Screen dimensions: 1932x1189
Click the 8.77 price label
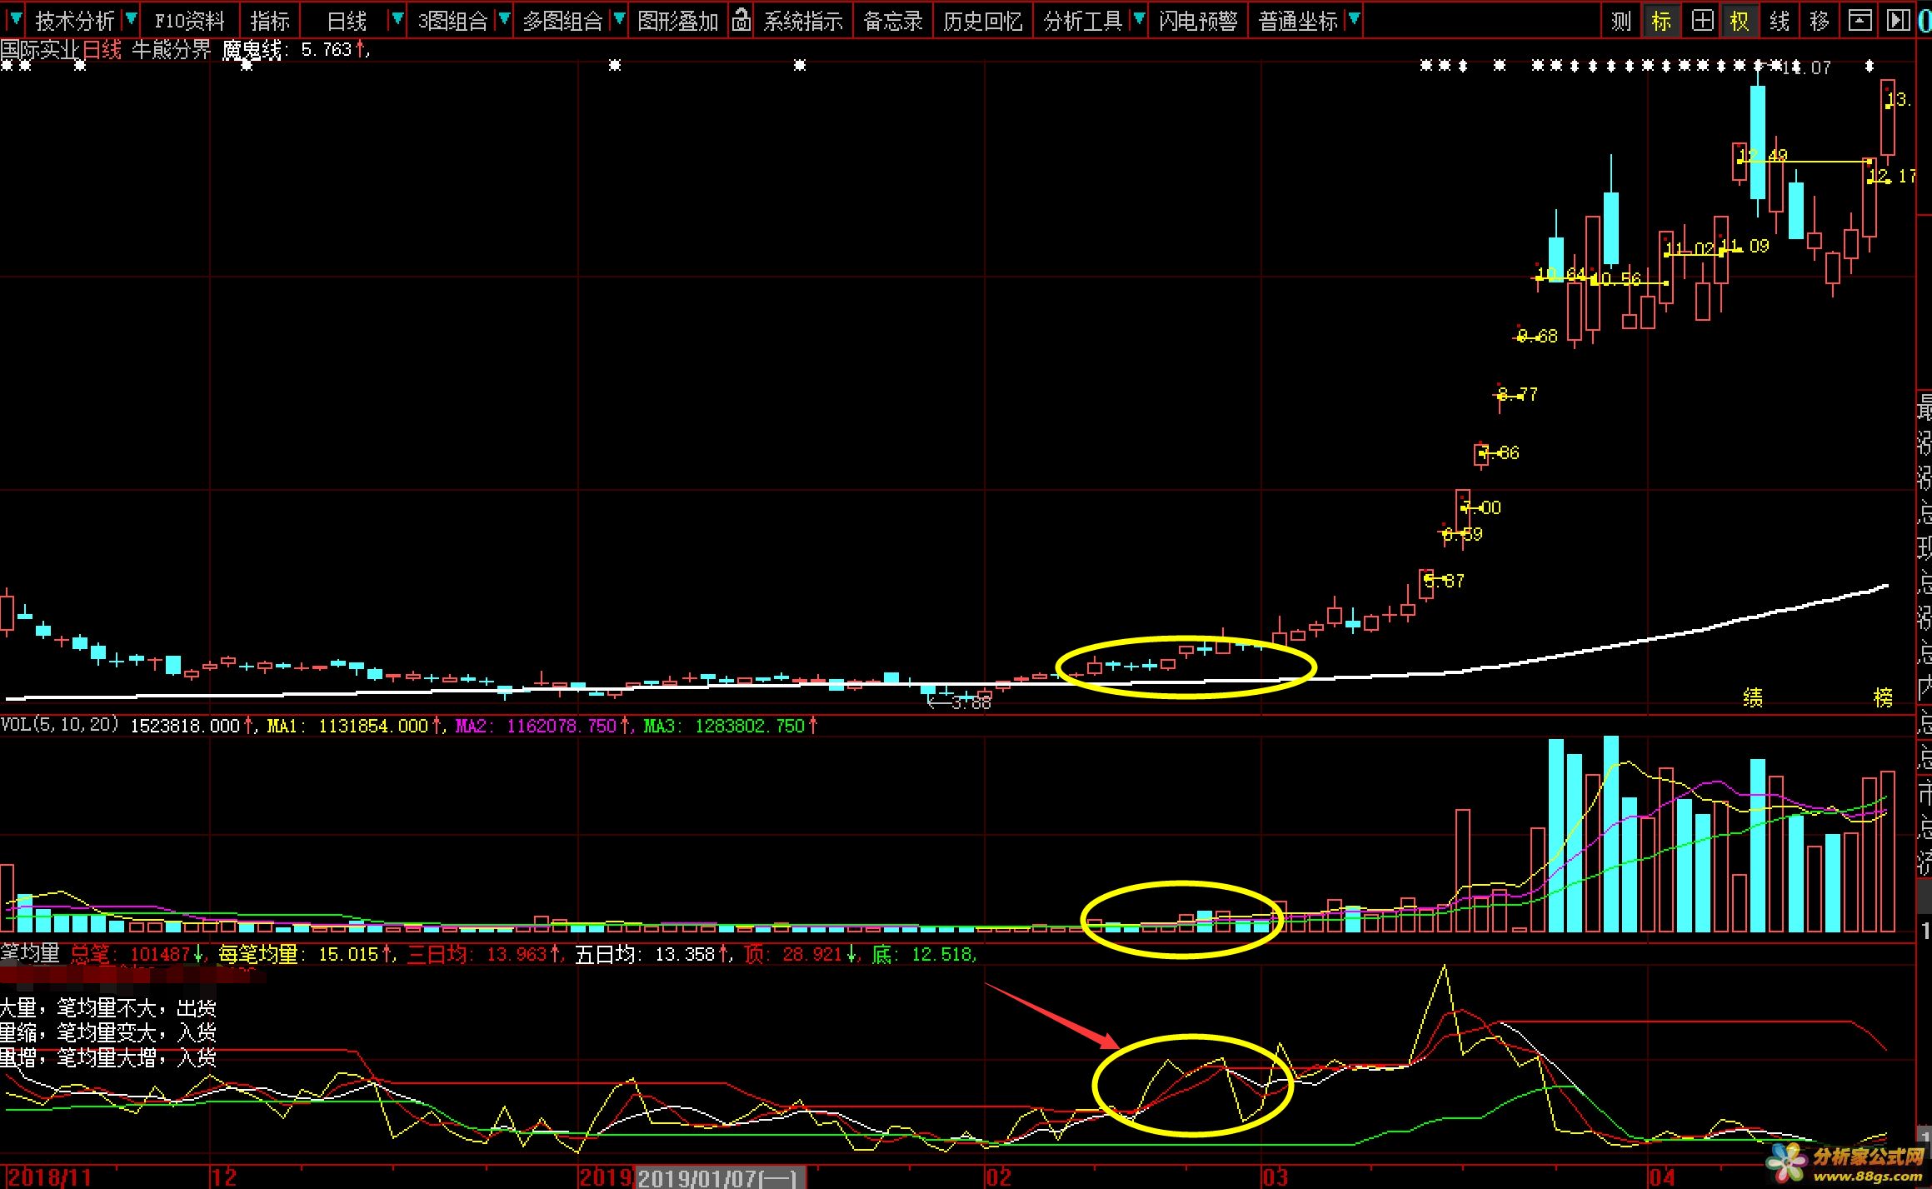(1519, 393)
